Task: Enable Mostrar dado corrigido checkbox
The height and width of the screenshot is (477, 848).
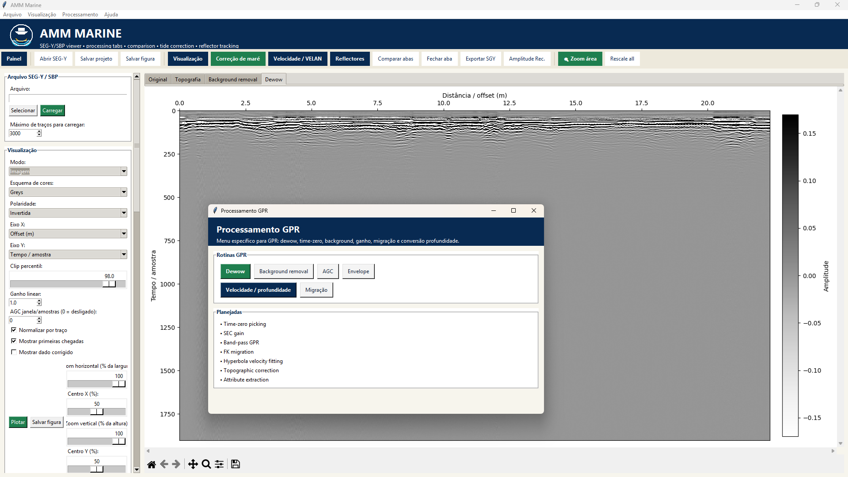Action: 14,352
